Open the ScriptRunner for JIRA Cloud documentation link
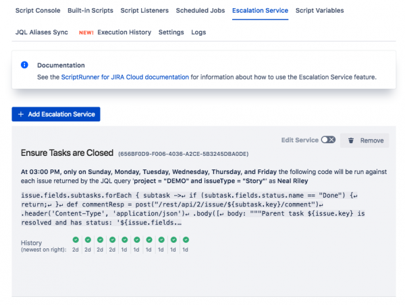Image resolution: width=405 pixels, height=305 pixels. click(125, 77)
